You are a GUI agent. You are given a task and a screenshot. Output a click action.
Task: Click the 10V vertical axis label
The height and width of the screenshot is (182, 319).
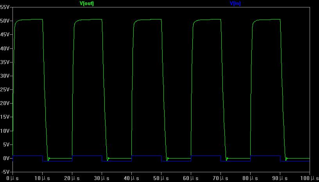click(5, 131)
